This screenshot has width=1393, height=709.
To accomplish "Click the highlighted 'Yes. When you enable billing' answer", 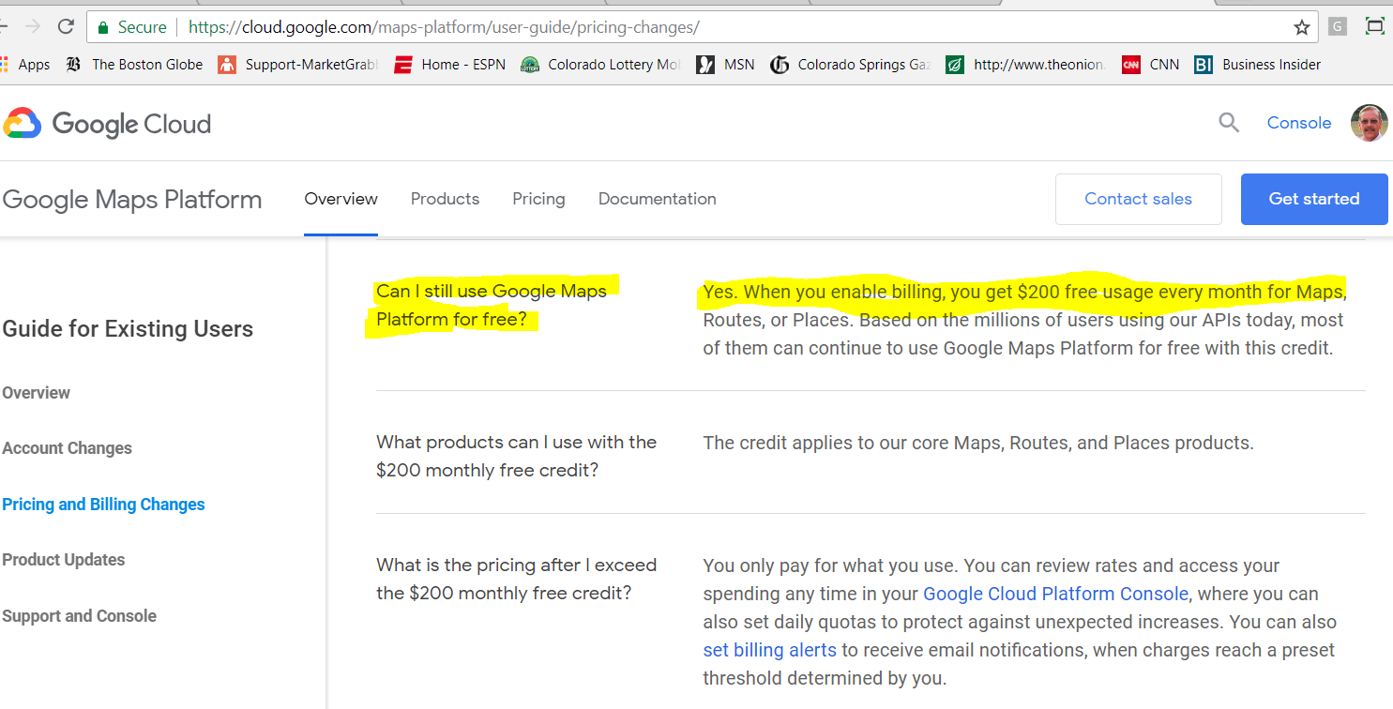I will (1024, 320).
